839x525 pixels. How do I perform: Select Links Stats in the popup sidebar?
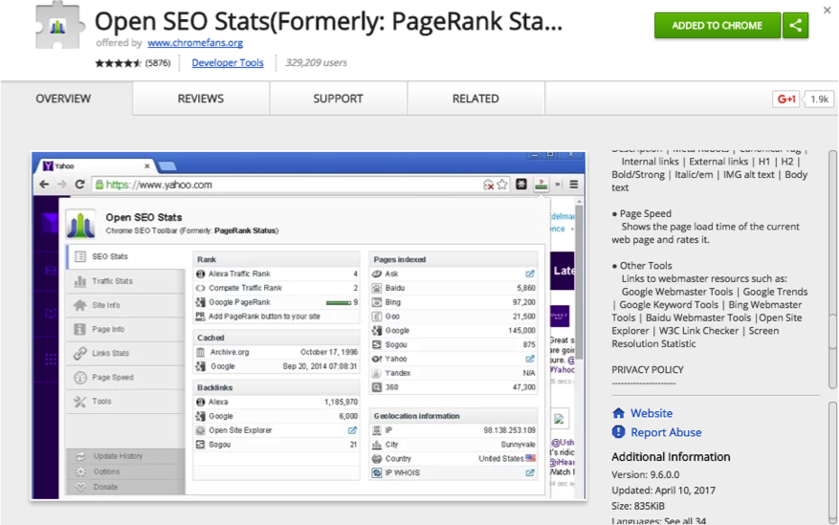coord(125,354)
